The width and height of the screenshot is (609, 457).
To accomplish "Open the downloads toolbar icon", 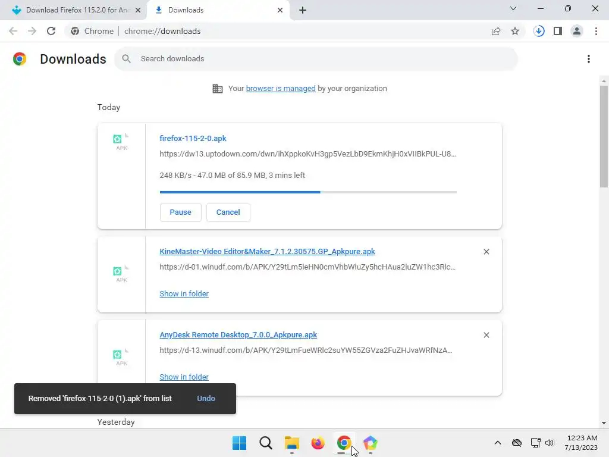I will point(539,31).
